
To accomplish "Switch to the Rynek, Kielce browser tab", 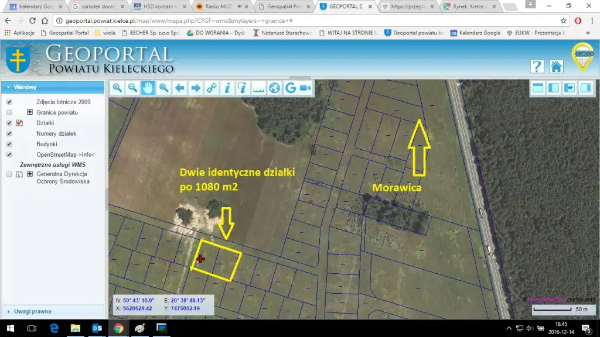I will pos(469,6).
